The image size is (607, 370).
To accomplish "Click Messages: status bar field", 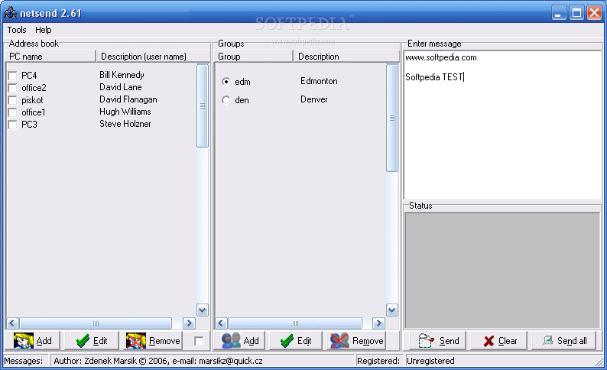I will pyautogui.click(x=25, y=361).
